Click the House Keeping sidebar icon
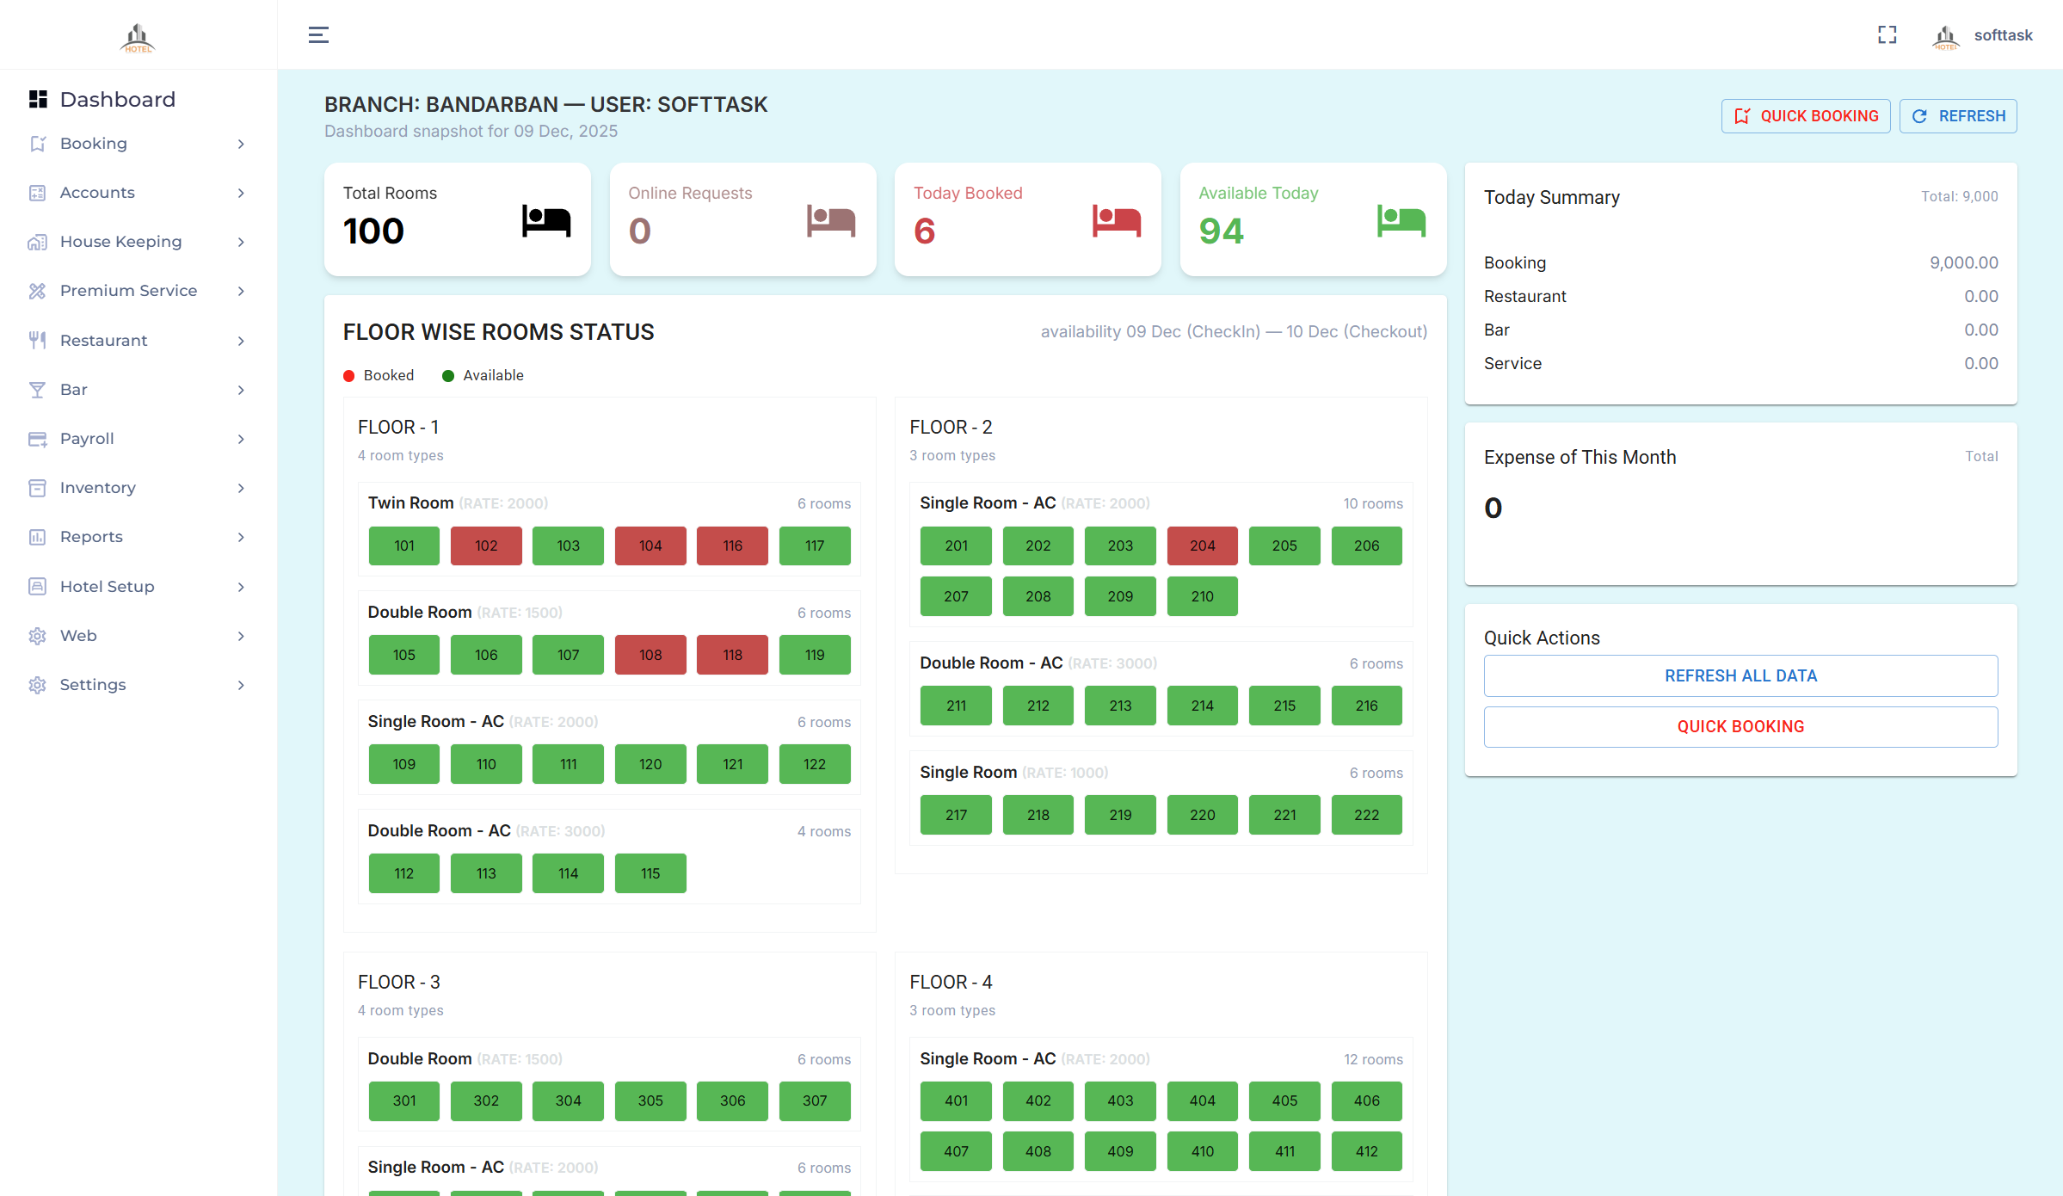 click(x=37, y=242)
